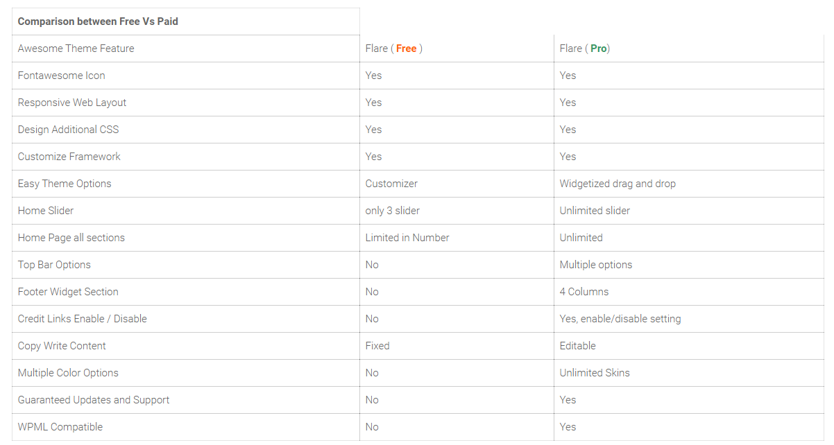Screen dimensions: 834x445
Task: Select the 'Editable' cell for Copy Write Content
Action: point(578,346)
